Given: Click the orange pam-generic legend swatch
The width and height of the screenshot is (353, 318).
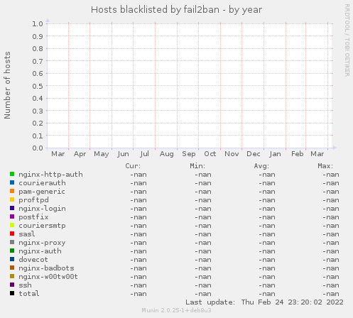Looking at the screenshot, I should [x=12, y=191].
